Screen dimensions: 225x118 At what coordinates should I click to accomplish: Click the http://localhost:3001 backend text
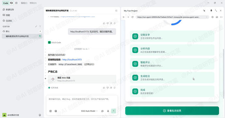pyautogui.click(x=70, y=64)
